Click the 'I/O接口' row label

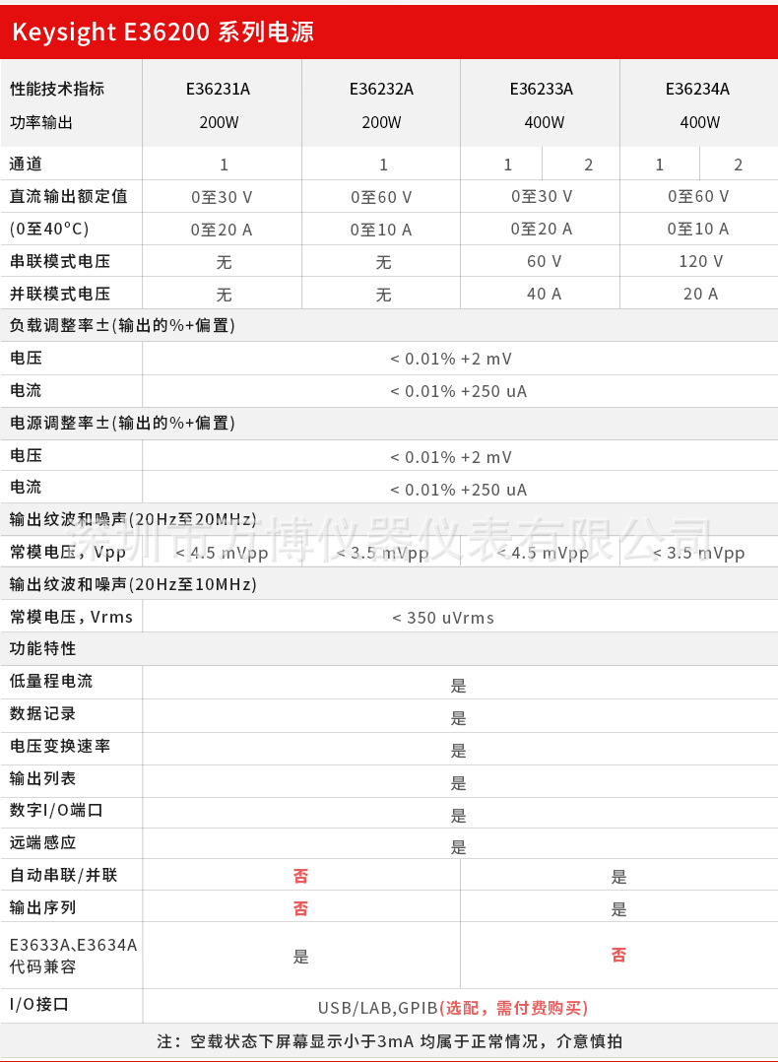click(39, 1005)
